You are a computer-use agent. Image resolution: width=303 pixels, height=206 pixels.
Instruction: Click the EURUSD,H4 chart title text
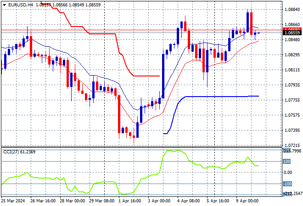pyautogui.click(x=17, y=4)
